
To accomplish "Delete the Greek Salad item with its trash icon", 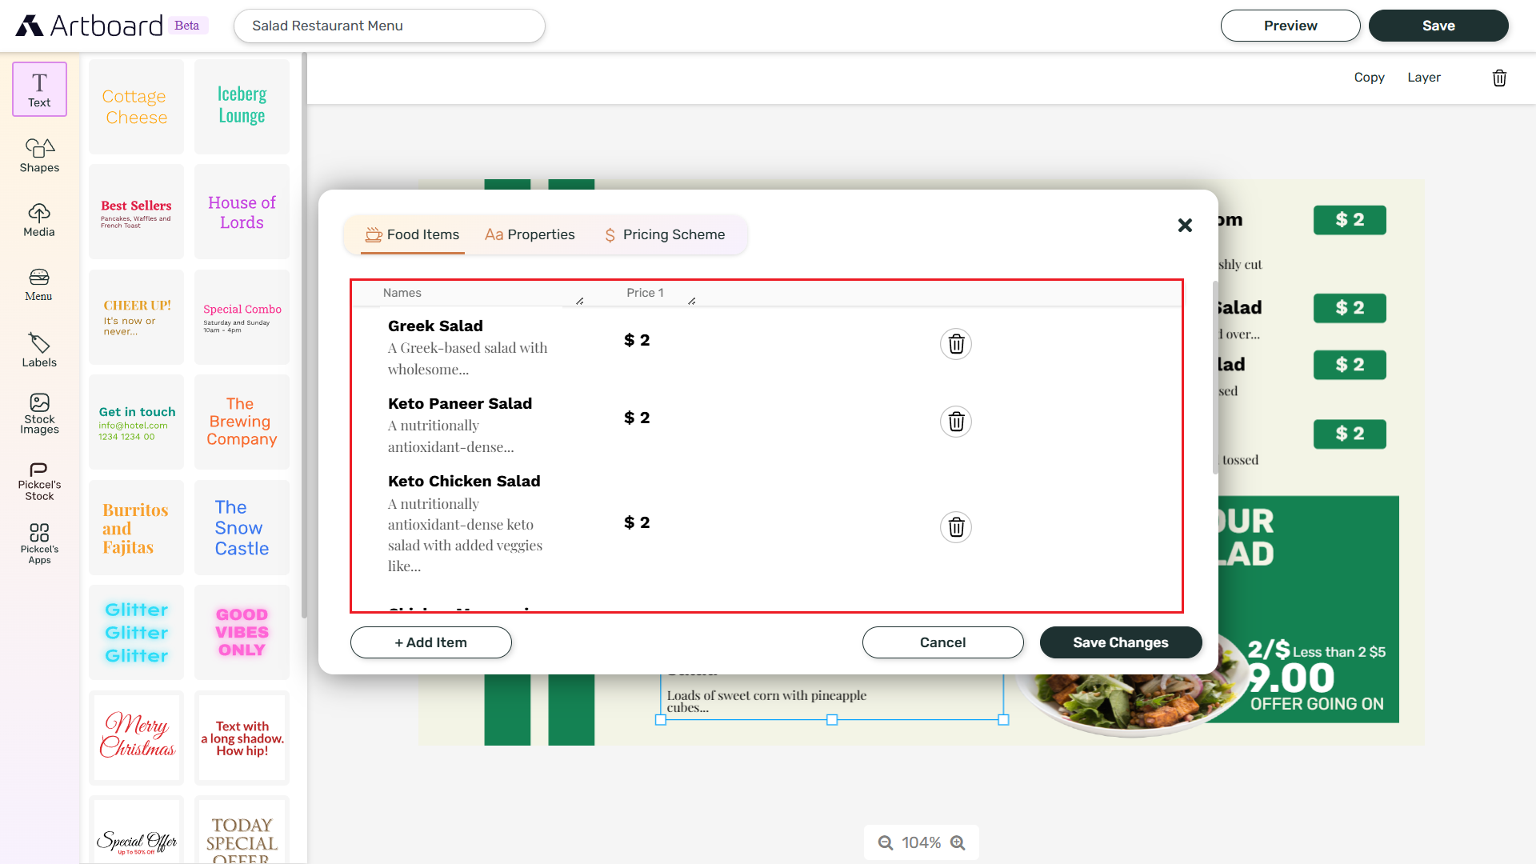I will coord(955,343).
